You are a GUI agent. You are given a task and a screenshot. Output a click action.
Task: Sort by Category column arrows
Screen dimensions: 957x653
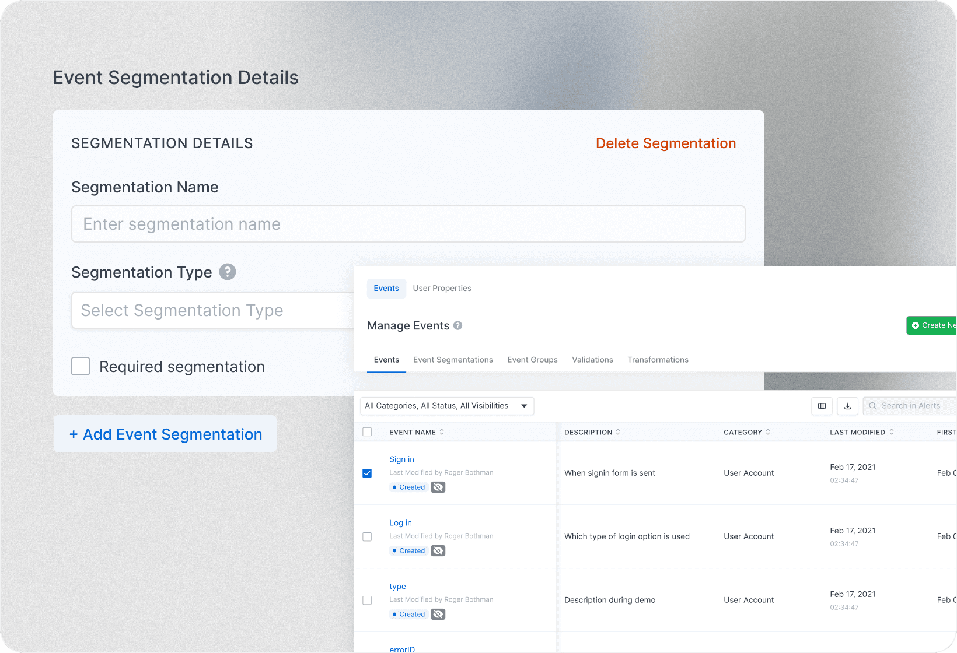768,432
